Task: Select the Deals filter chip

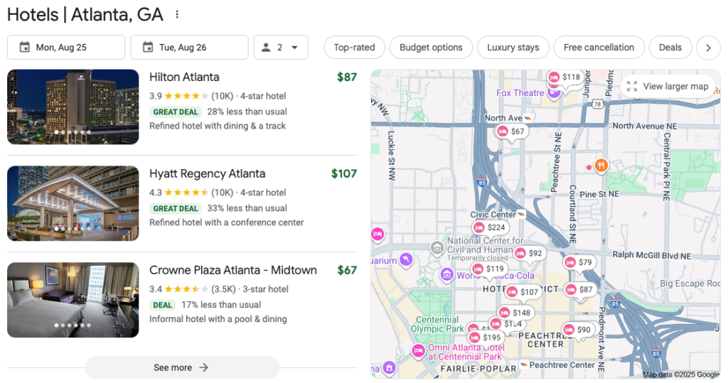Action: pyautogui.click(x=670, y=48)
